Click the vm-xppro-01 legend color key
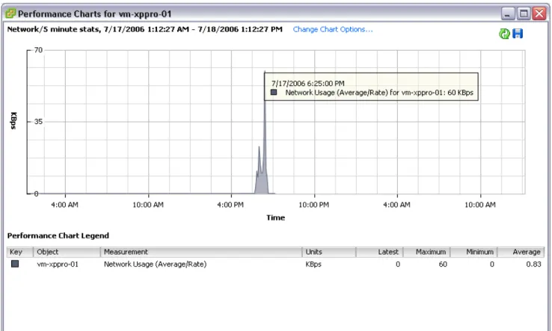This screenshot has height=331, width=552. pos(15,264)
